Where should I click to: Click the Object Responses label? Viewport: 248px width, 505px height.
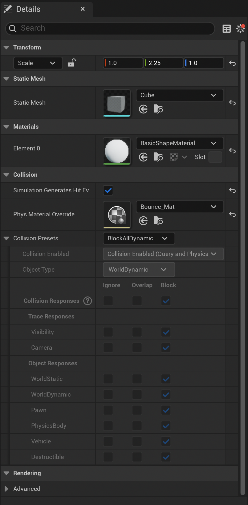(53, 363)
